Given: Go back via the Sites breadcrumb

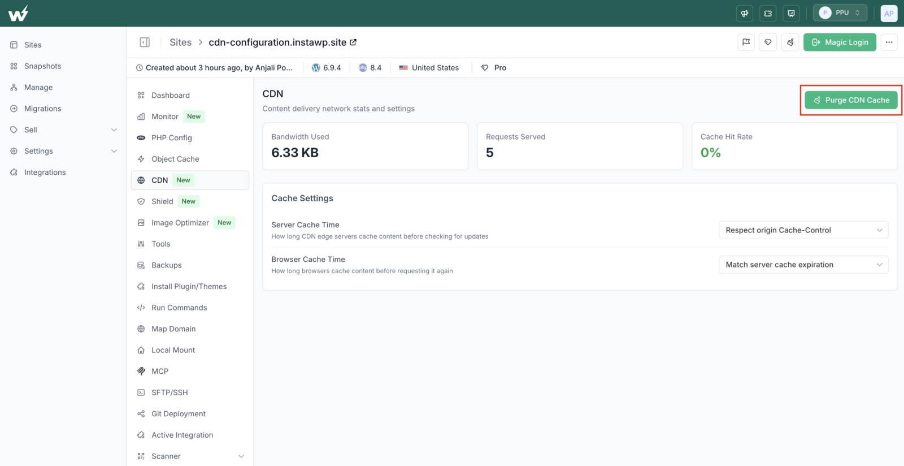Looking at the screenshot, I should coord(181,42).
